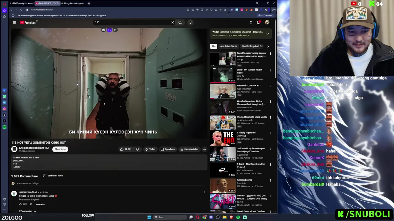Viewport: 394px width, 221px height.
Task: Open Spotify in Opera sidebar
Action: [4, 127]
